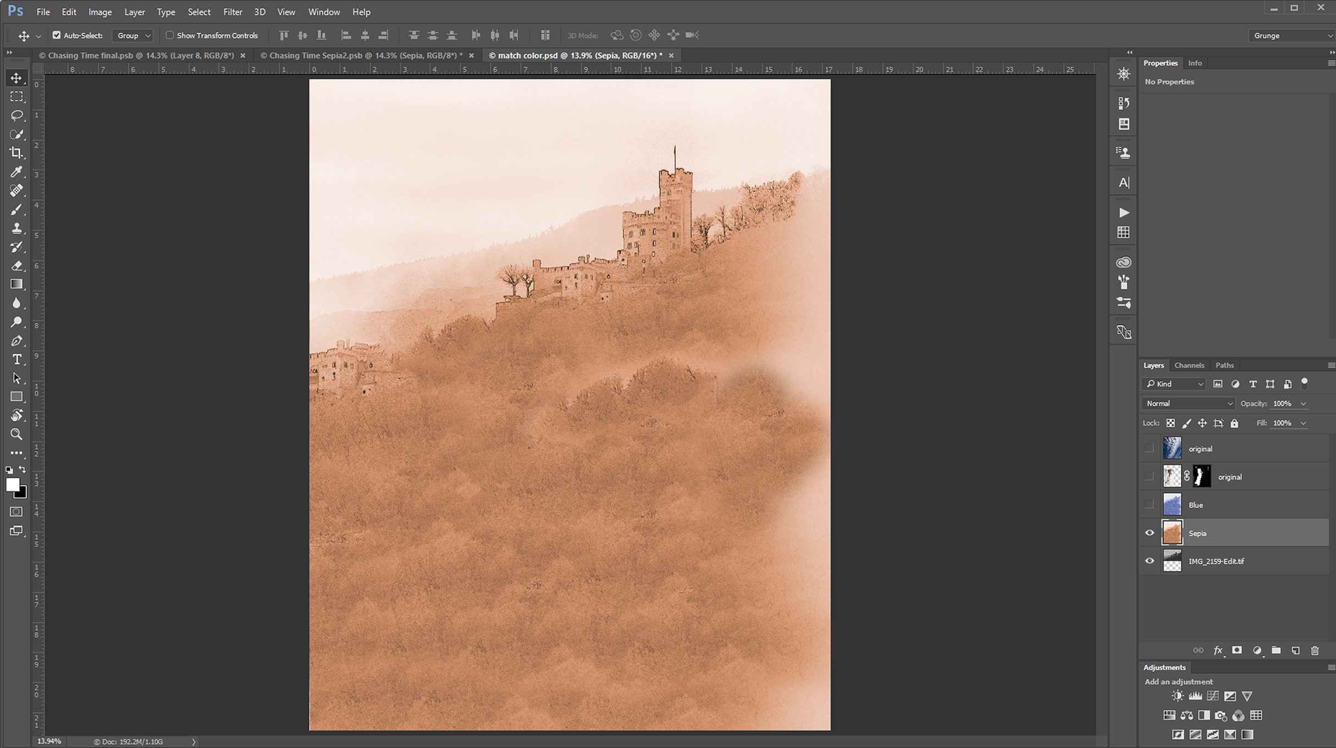Show the Blue layer

(x=1150, y=504)
